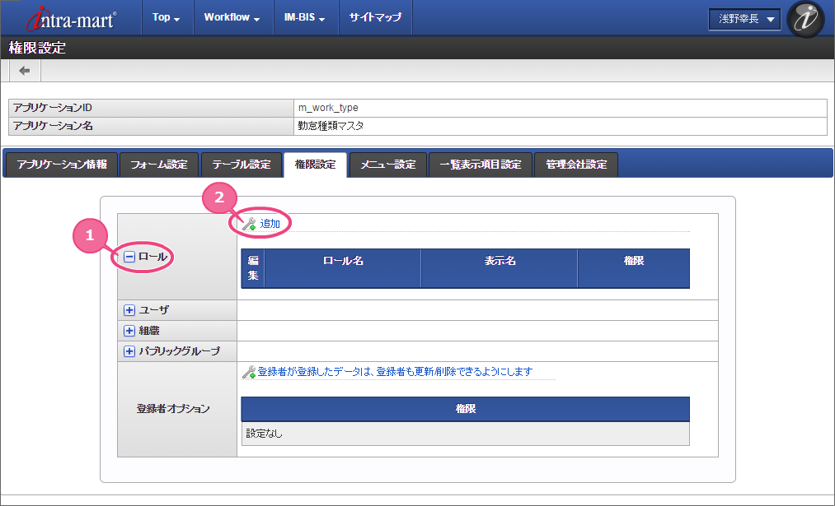835x506 pixels.
Task: Open the IM-BIS dropdown menu
Action: pyautogui.click(x=305, y=17)
